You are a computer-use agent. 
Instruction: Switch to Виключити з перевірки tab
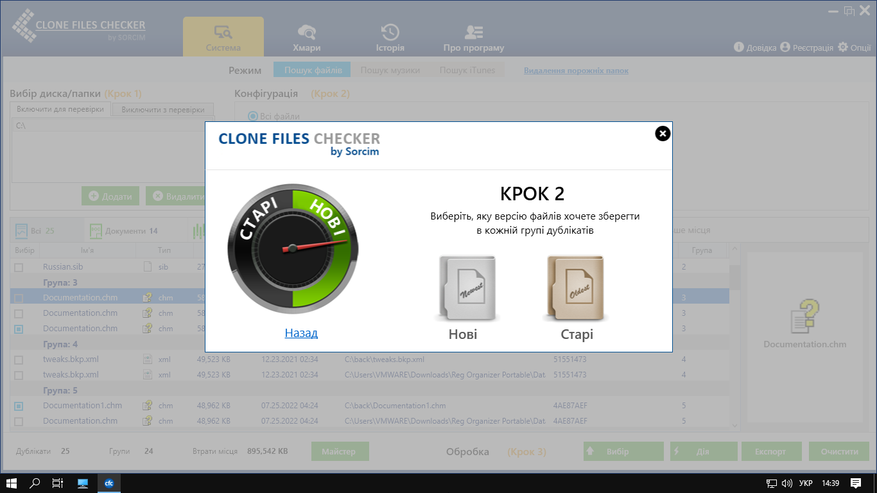click(163, 110)
